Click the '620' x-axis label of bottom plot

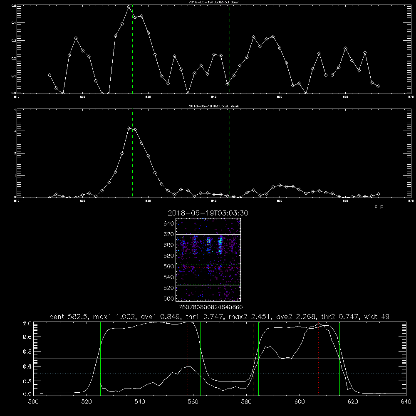(x=353, y=401)
